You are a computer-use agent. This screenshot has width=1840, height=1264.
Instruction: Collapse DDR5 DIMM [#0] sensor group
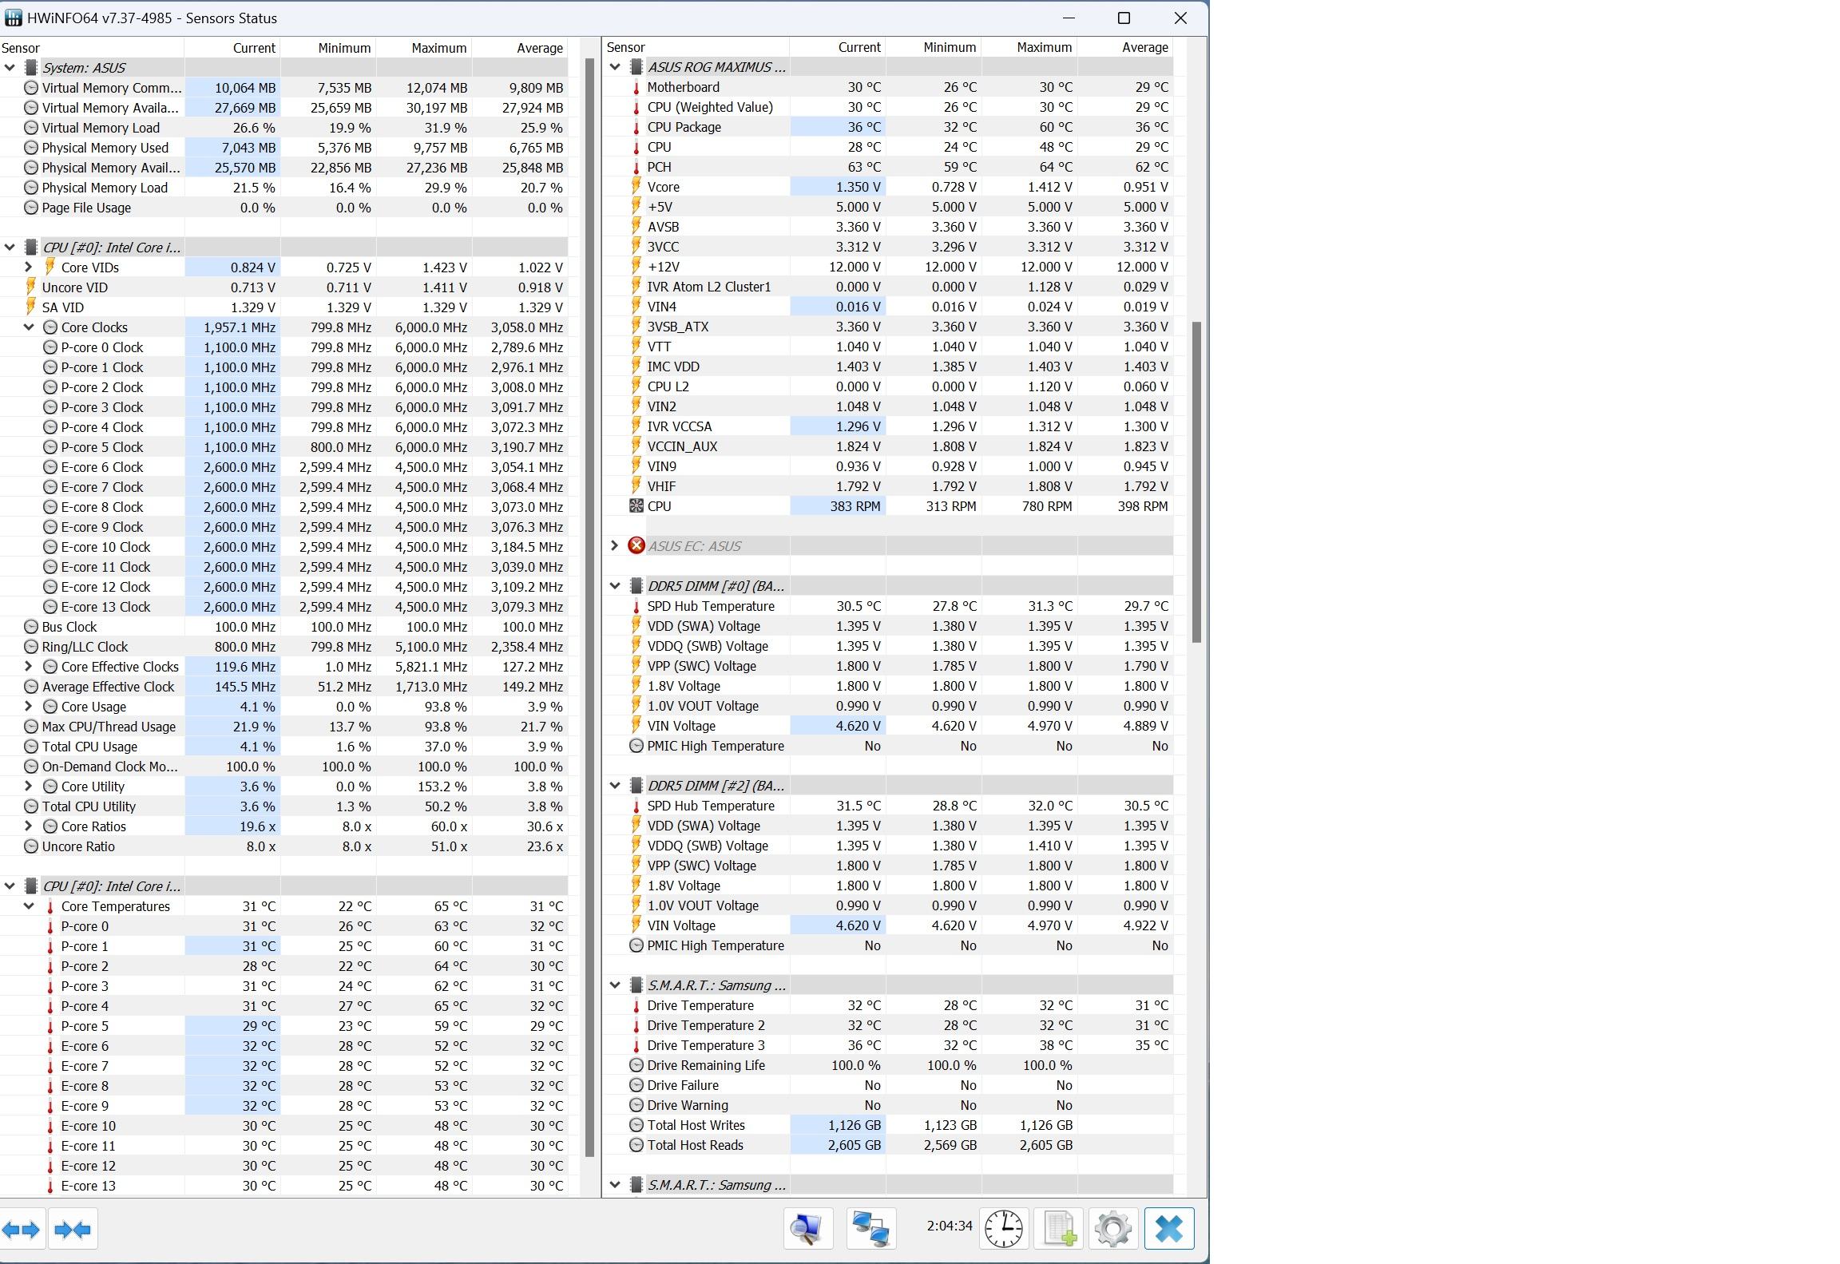(615, 586)
